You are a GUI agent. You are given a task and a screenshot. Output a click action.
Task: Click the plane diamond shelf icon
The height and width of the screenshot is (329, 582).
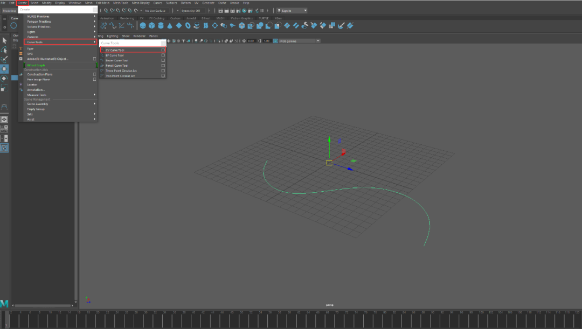point(179,26)
